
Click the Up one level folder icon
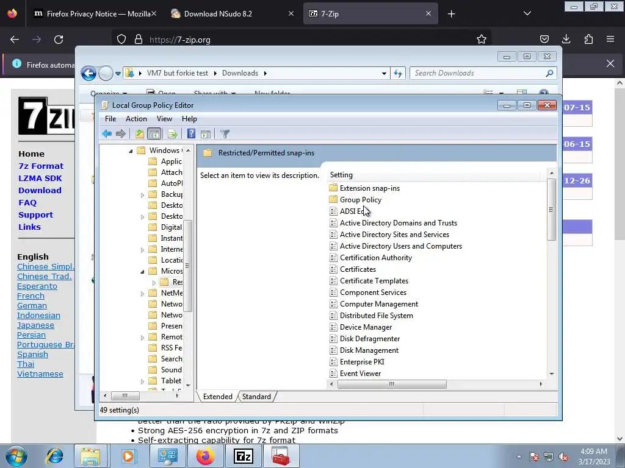(140, 134)
